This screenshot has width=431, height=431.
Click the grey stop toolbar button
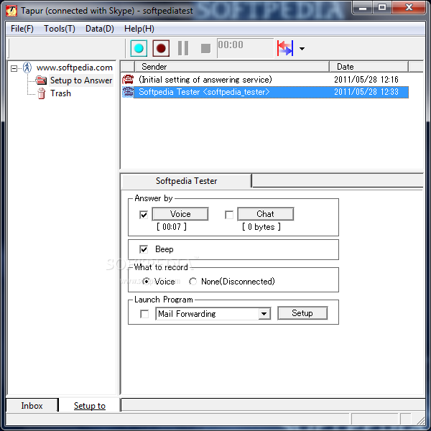coord(205,49)
